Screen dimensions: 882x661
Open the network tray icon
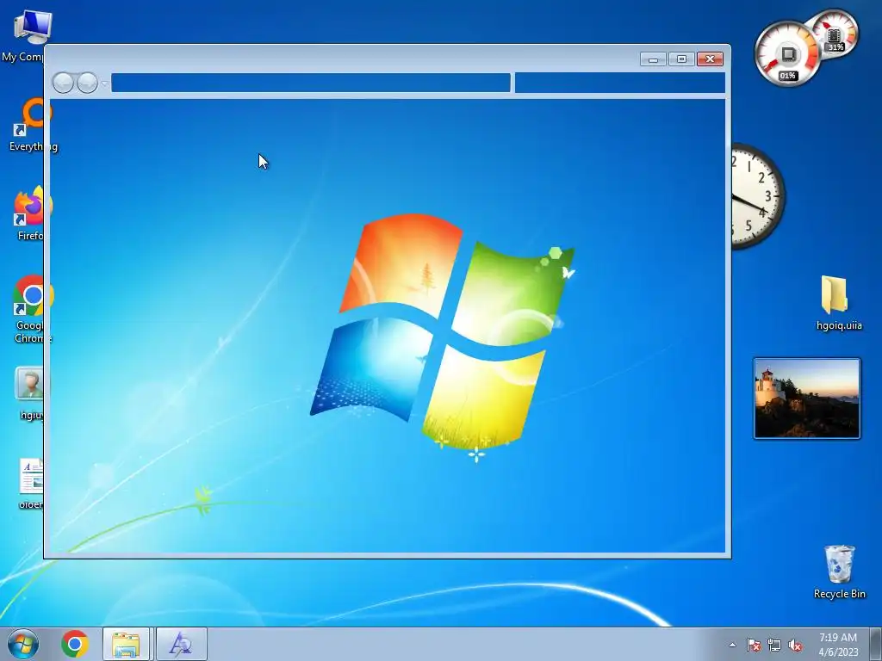point(774,645)
